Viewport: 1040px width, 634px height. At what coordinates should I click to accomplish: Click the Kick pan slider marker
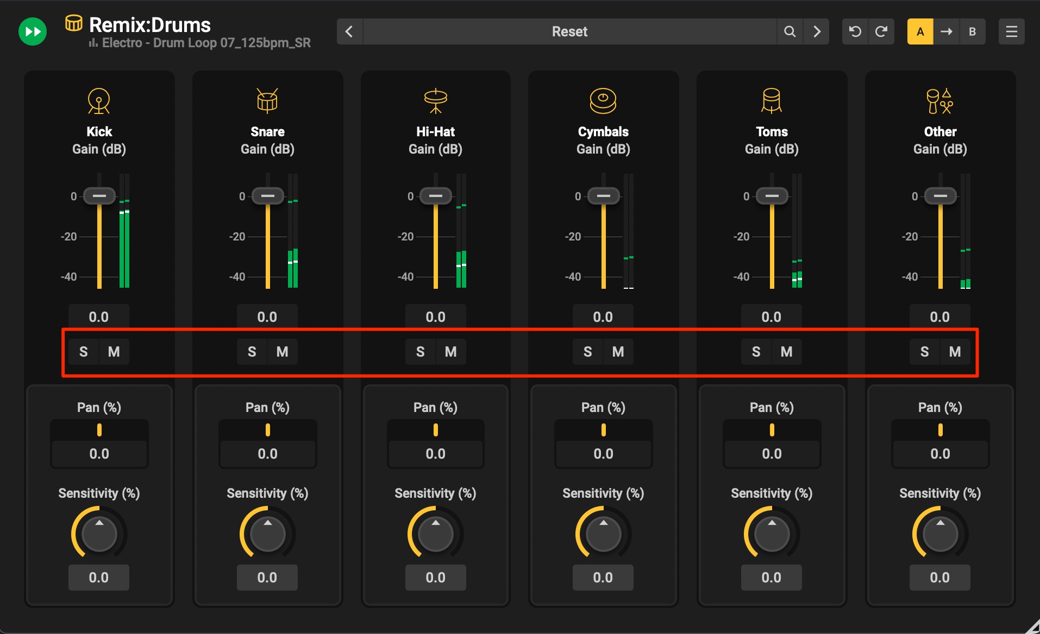[x=99, y=430]
